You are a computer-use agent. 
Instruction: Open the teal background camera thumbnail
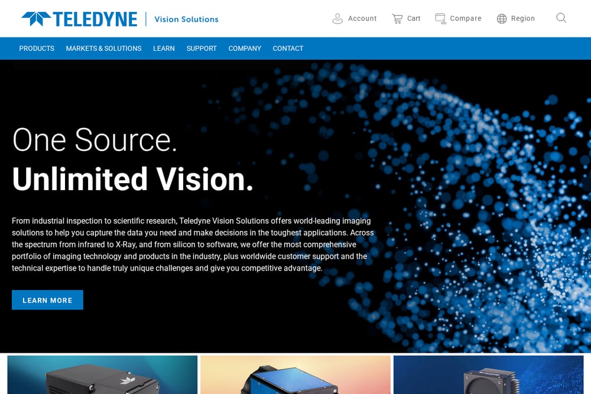pos(102,375)
